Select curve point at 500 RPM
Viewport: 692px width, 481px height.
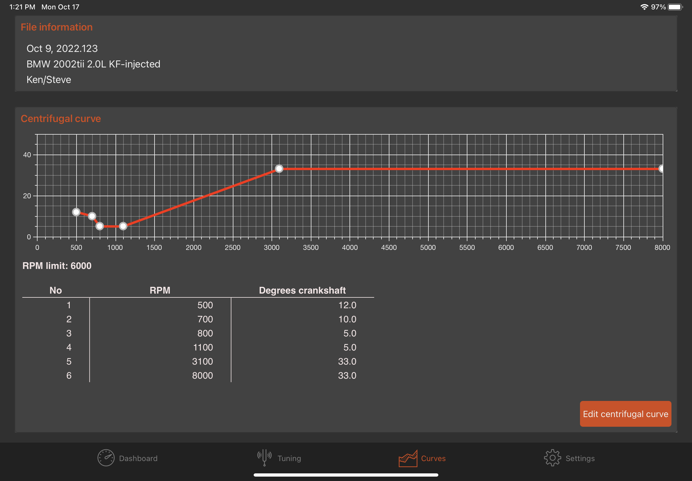(x=76, y=212)
